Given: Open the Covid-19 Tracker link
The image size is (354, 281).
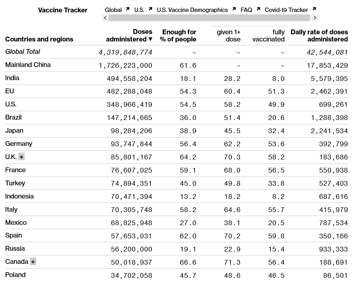Looking at the screenshot, I should (x=286, y=10).
